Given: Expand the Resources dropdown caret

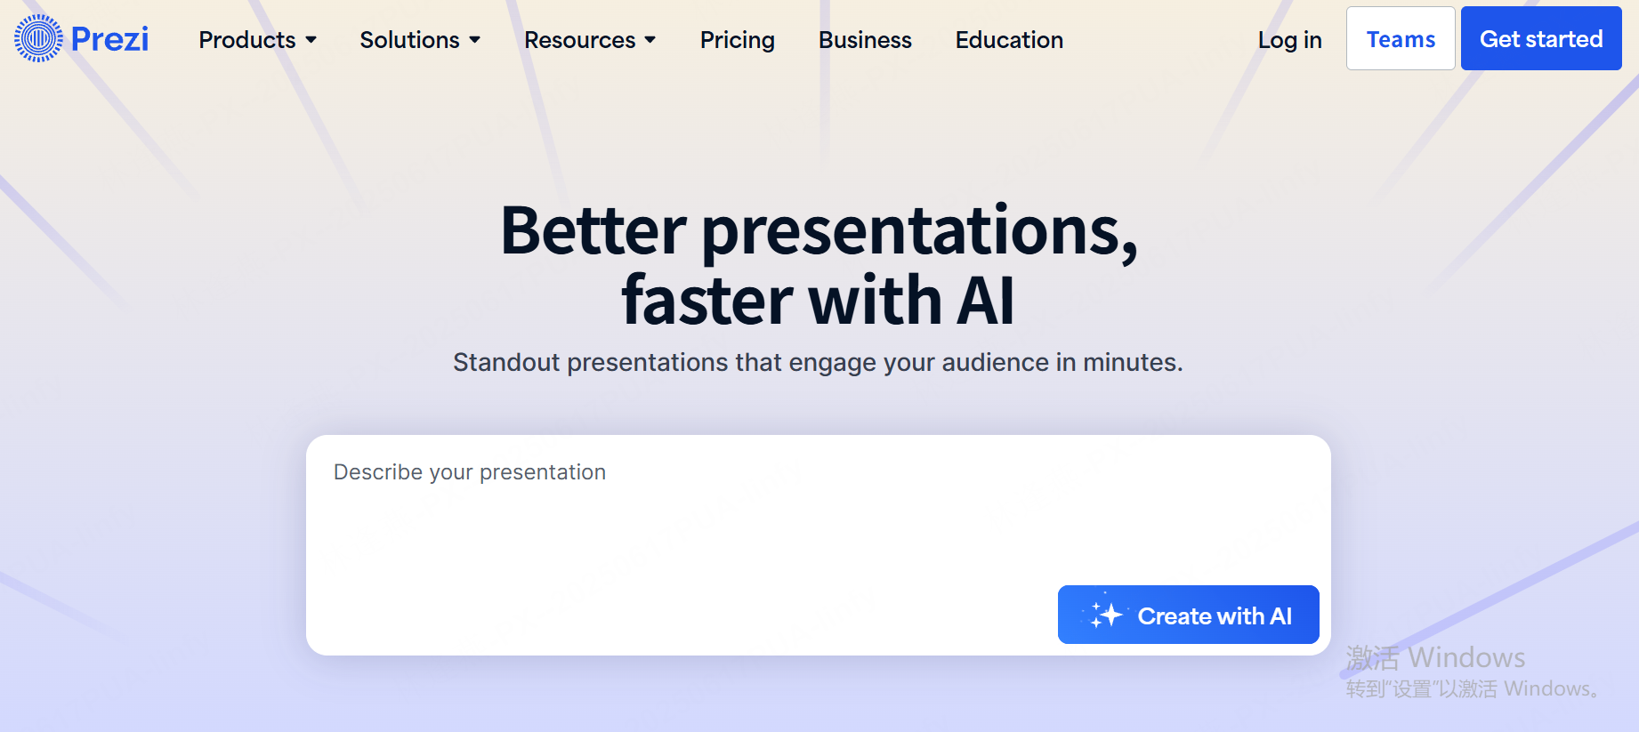Looking at the screenshot, I should pyautogui.click(x=650, y=40).
